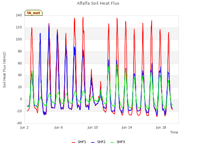The height and width of the screenshot is (148, 197).
Task: Click the 60 y-axis tick label
Action: coord(20,63)
